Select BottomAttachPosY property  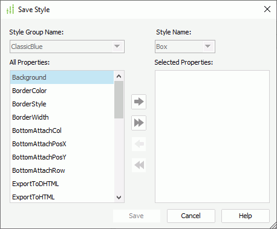coord(62,157)
